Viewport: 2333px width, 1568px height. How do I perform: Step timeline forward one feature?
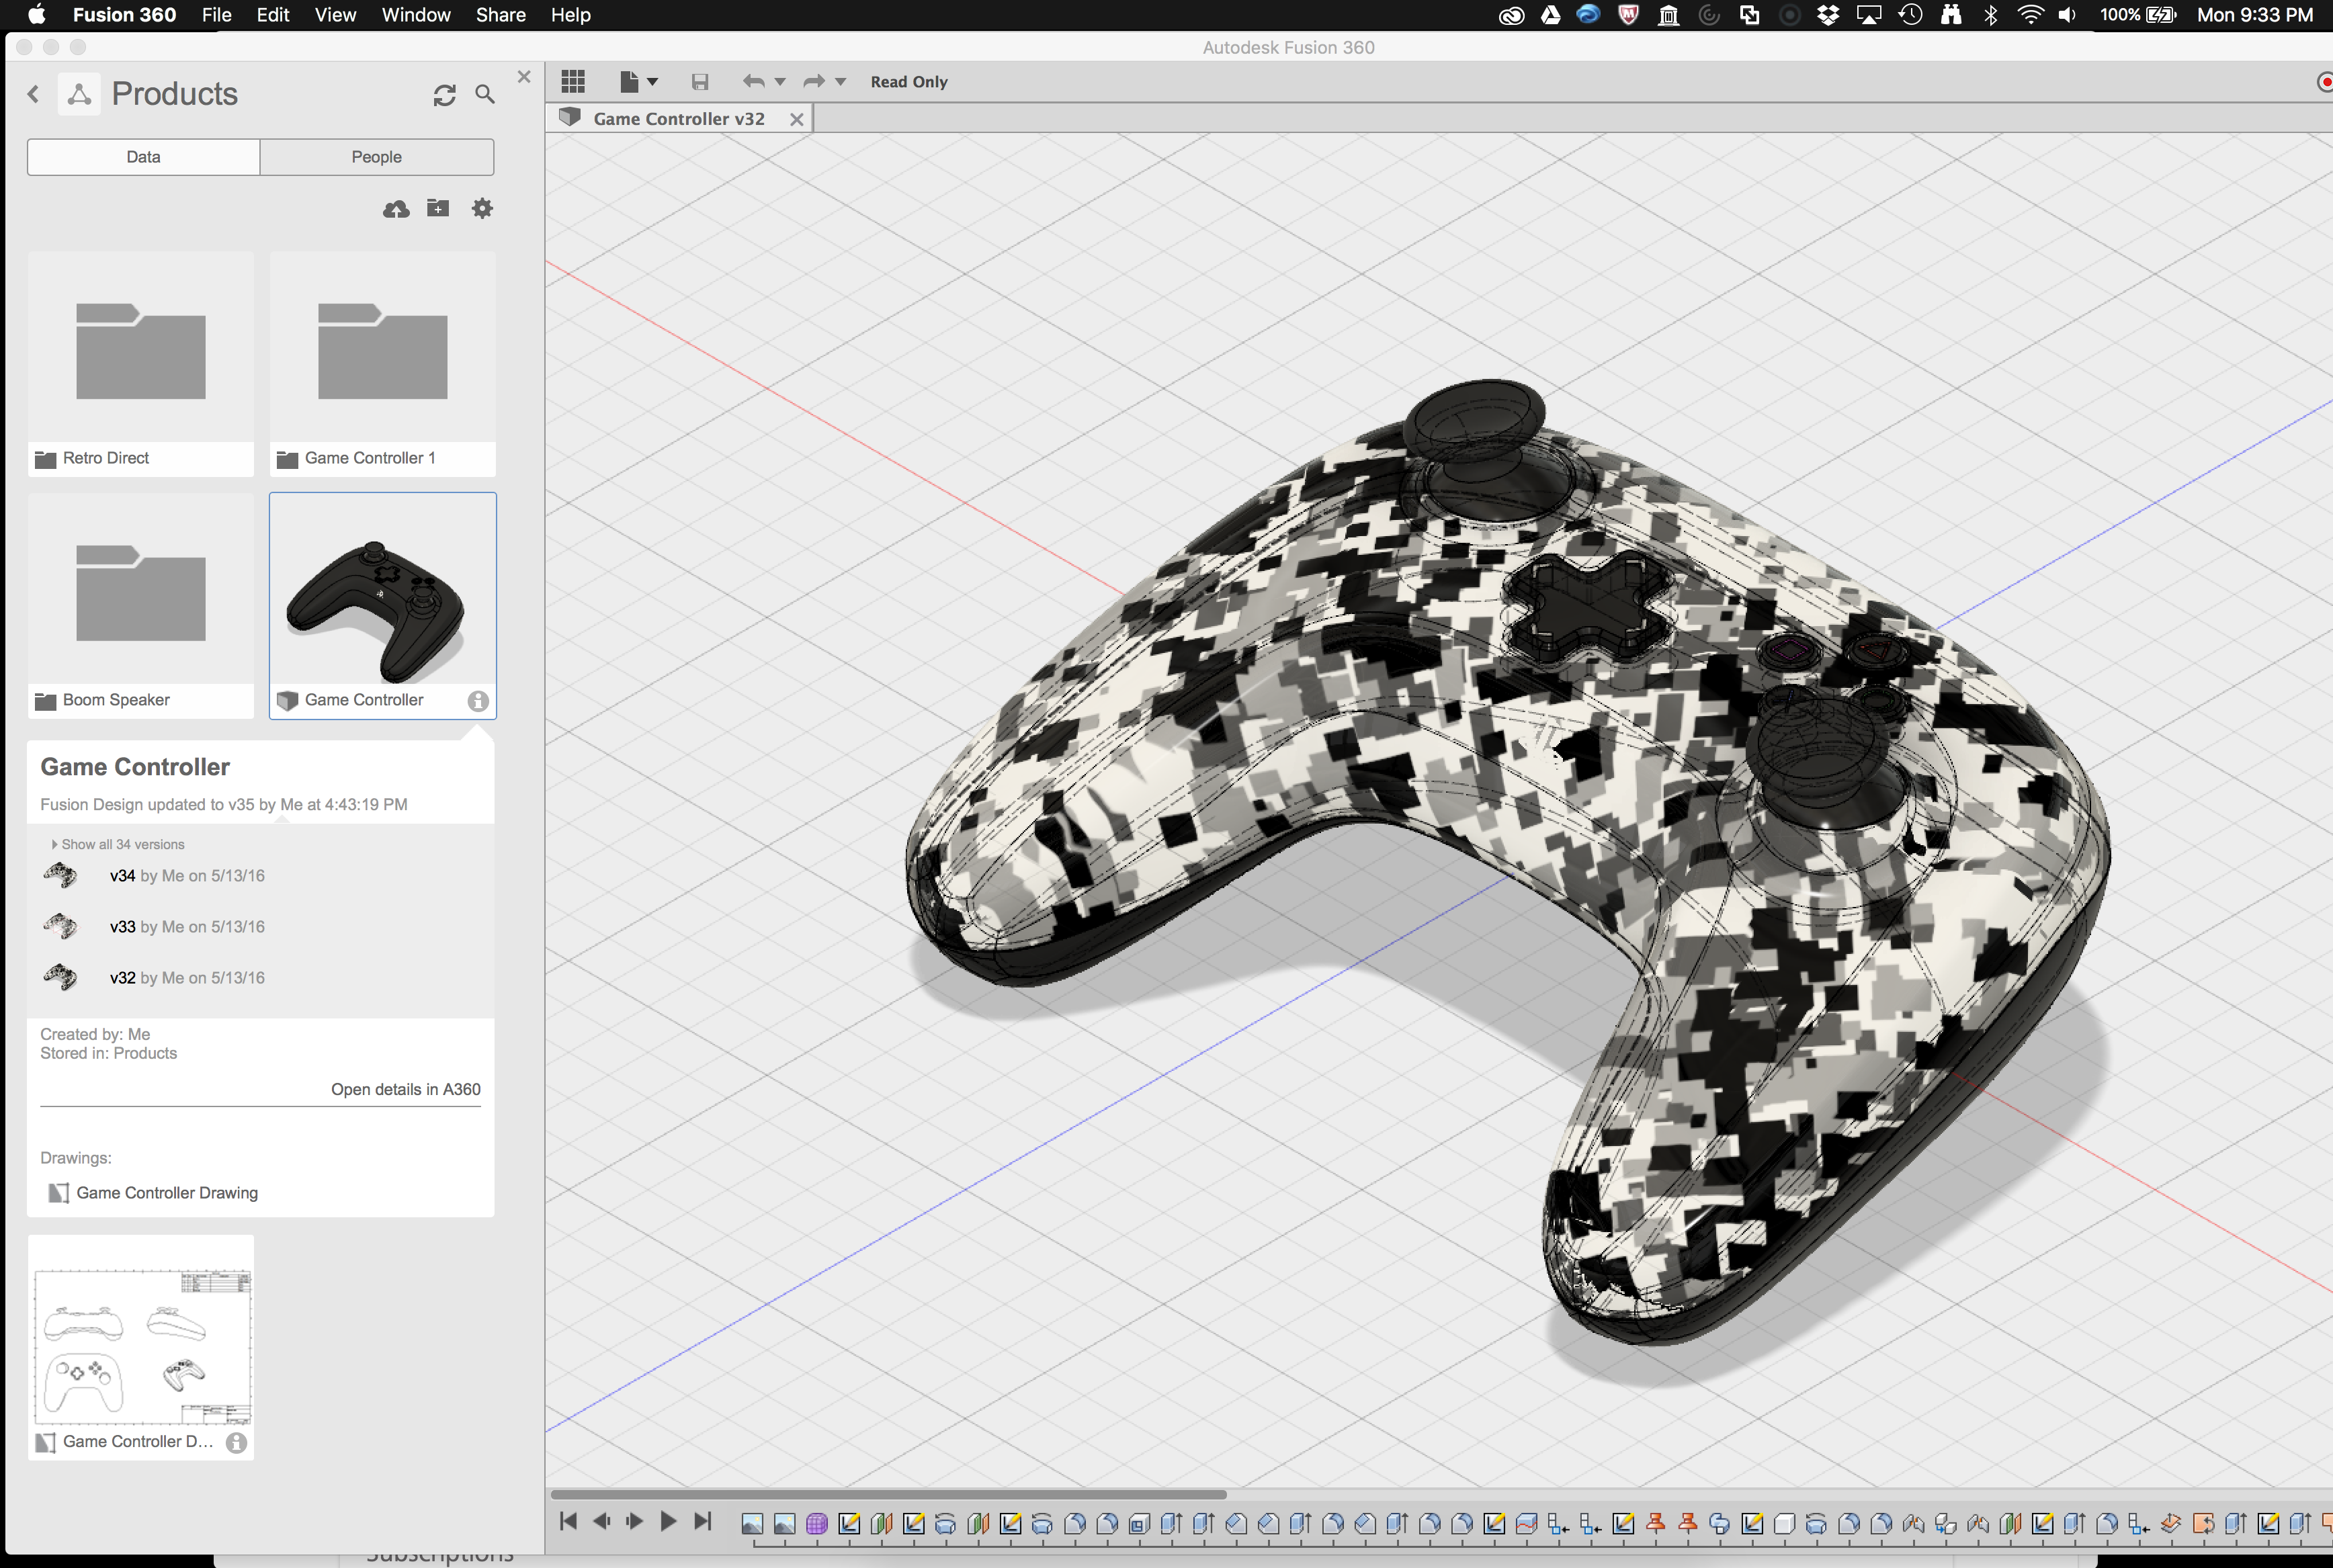point(635,1522)
